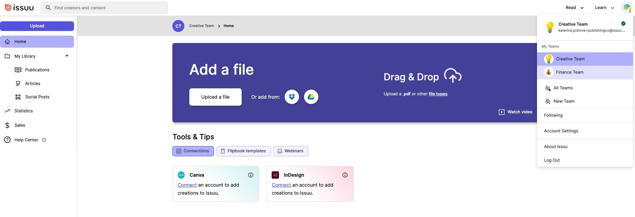Open the Learn dropdown menu
Image resolution: width=635 pixels, height=217 pixels.
[604, 8]
